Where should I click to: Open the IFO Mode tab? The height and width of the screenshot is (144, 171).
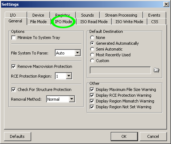click(64, 22)
